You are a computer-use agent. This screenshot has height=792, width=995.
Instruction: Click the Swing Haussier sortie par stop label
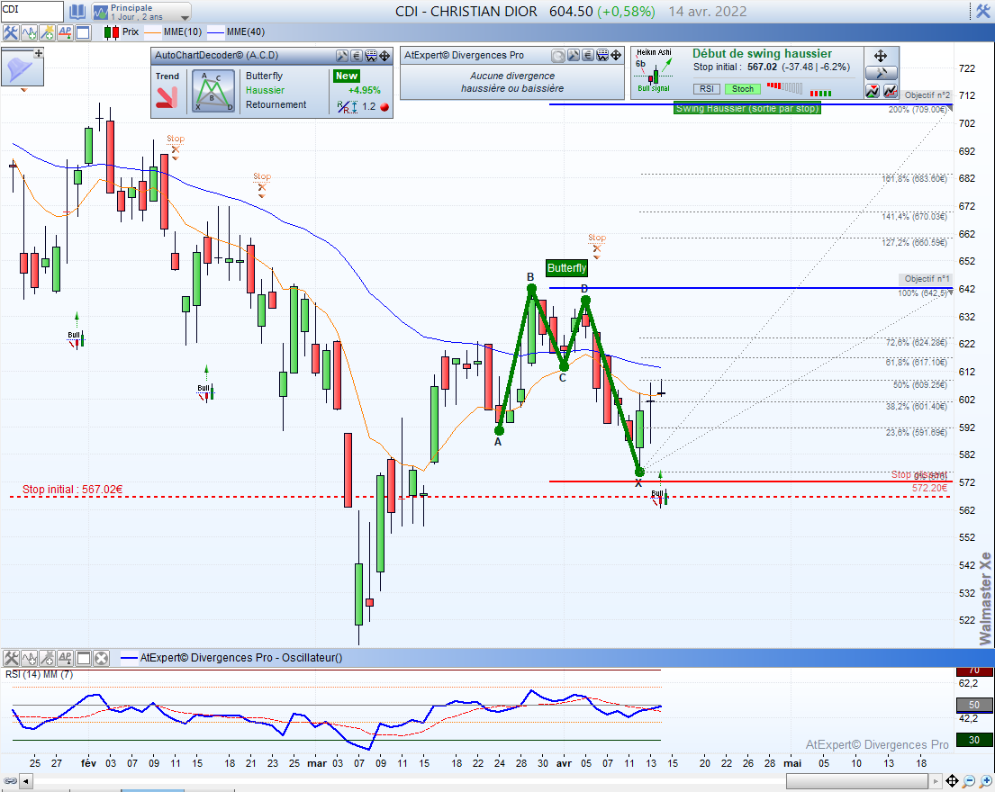(x=747, y=108)
